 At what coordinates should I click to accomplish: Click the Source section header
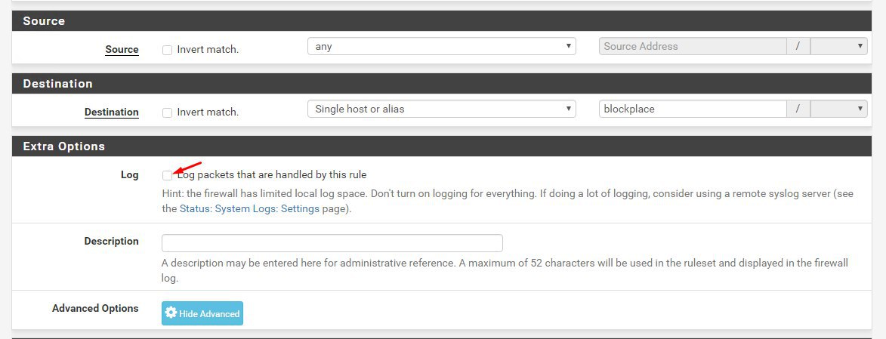click(443, 21)
